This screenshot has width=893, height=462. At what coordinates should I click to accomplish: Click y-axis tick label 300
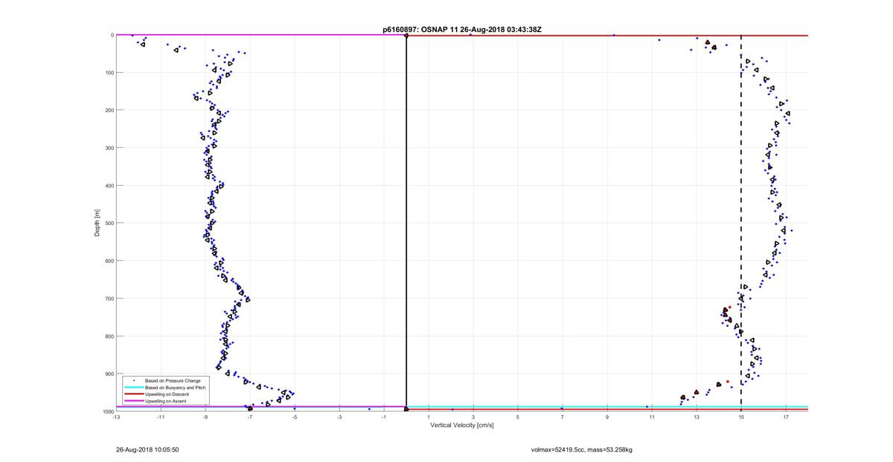pyautogui.click(x=109, y=148)
